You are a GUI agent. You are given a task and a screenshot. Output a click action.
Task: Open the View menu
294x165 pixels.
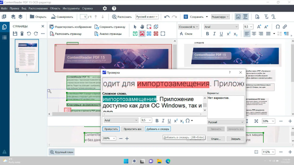click(24, 8)
